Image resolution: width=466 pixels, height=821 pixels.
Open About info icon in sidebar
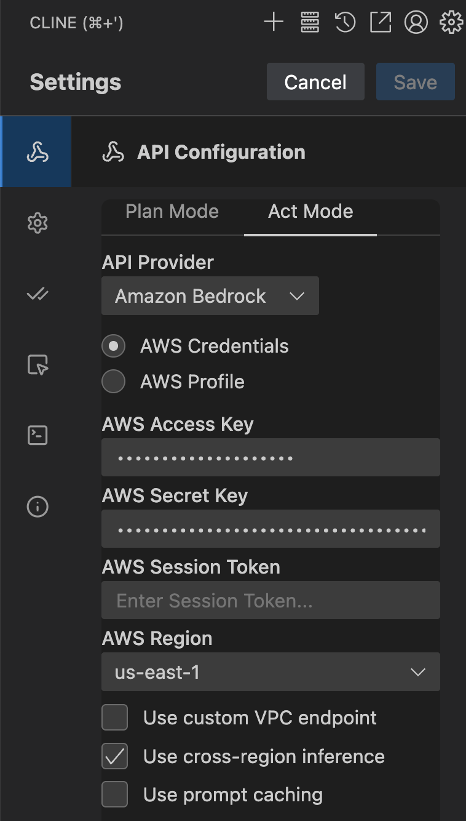tap(38, 507)
